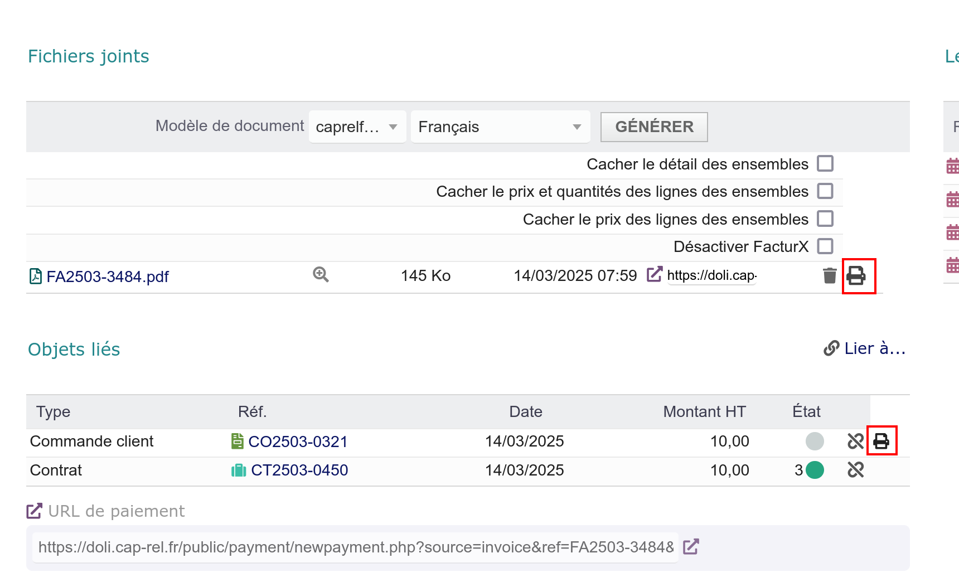Click the Type column header
The image size is (959, 587).
tap(54, 411)
